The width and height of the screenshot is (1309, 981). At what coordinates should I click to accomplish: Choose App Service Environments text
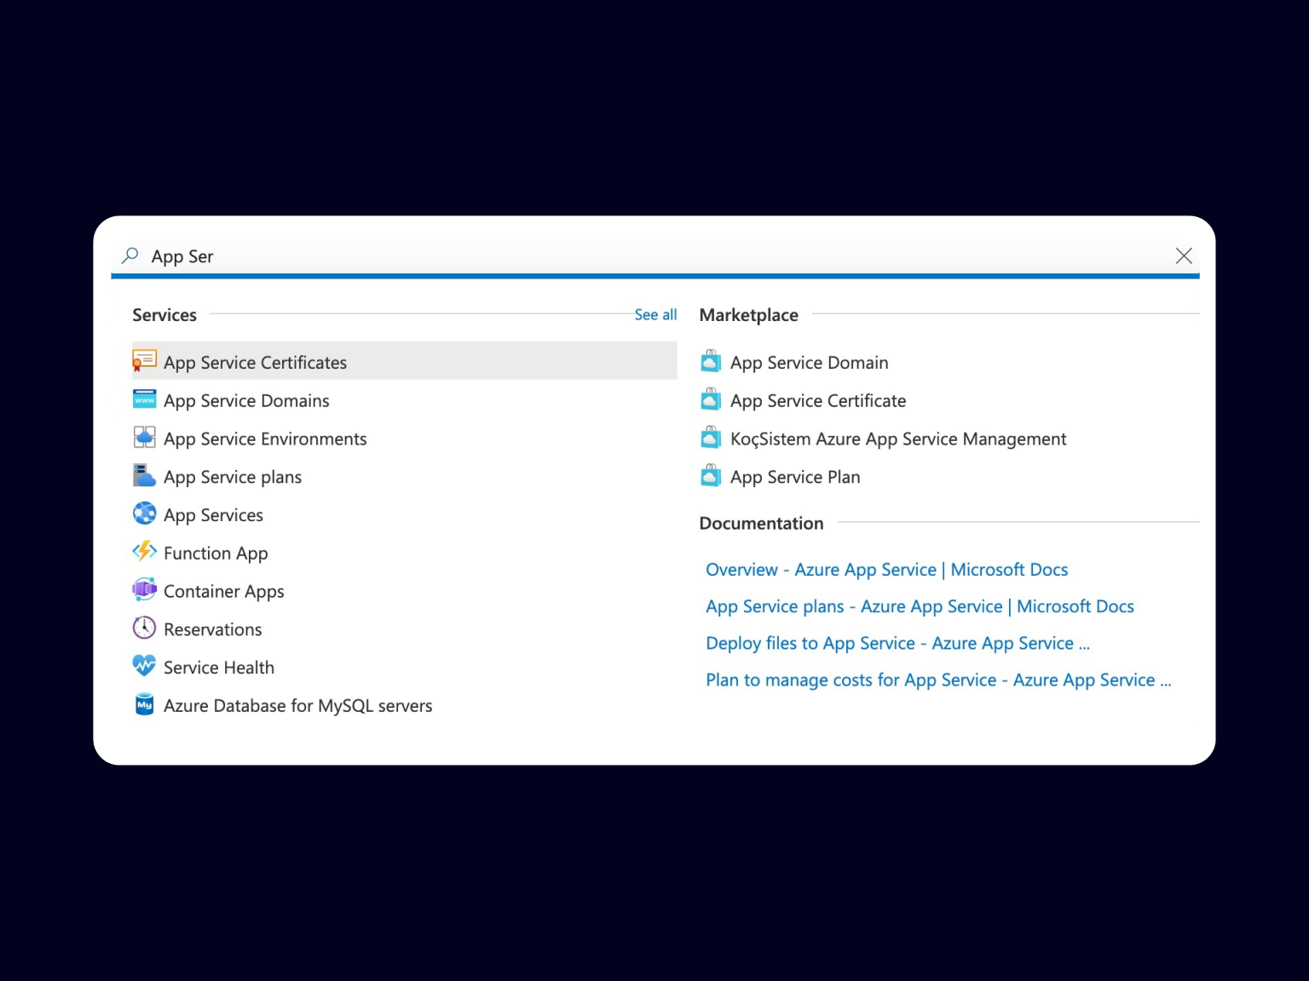coord(265,439)
